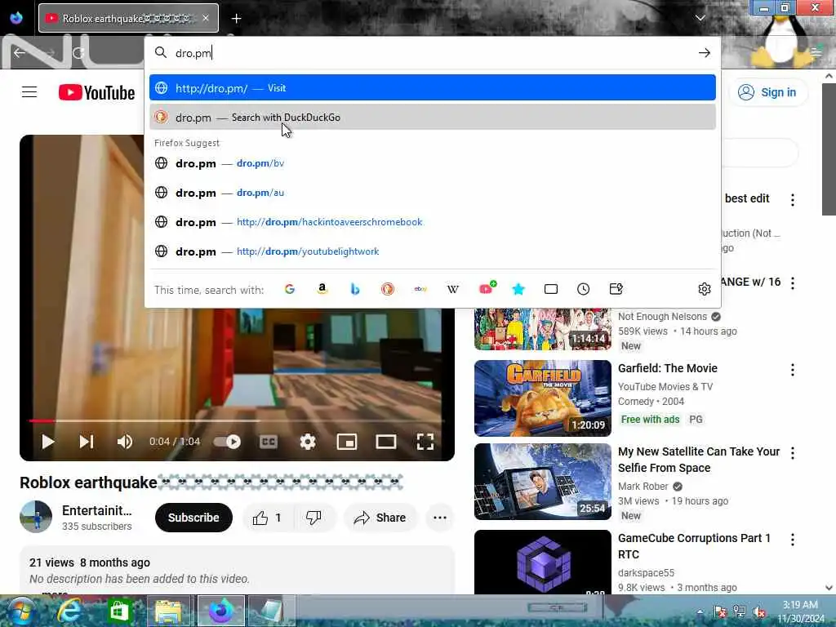Toggle closed captions in the player
The height and width of the screenshot is (627, 836).
tap(268, 442)
